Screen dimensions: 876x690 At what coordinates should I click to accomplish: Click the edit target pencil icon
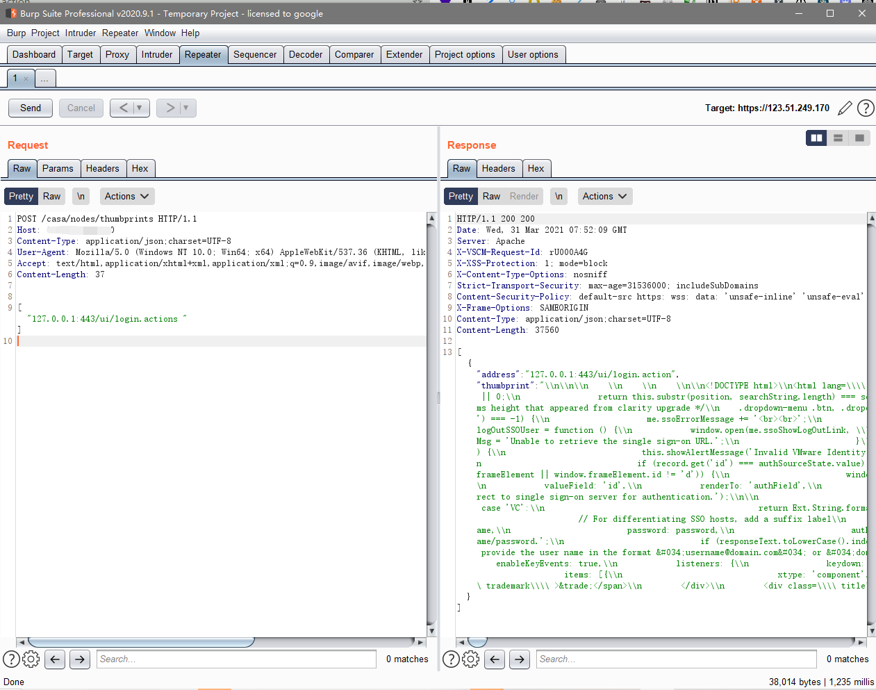[x=845, y=108]
